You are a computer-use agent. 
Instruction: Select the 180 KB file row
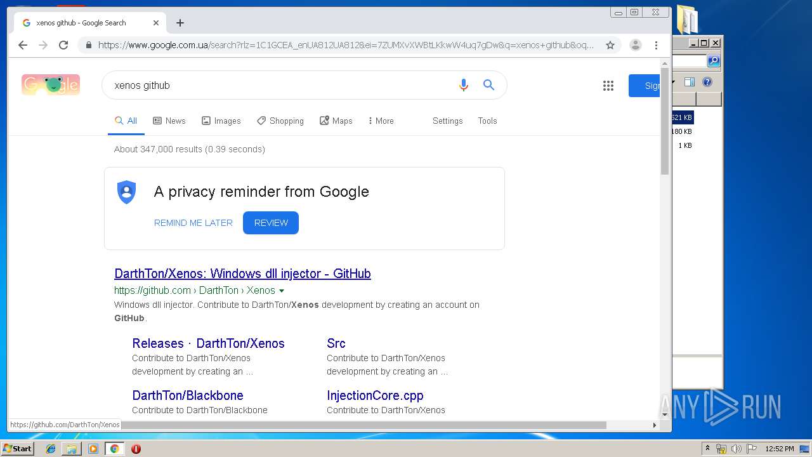[x=682, y=131]
